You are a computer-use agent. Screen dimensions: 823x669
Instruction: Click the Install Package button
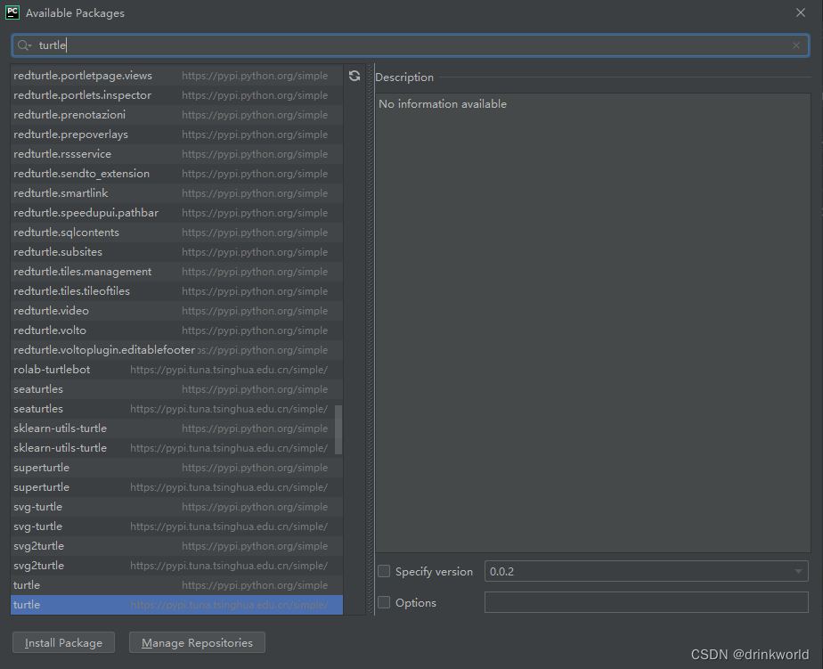tap(62, 642)
